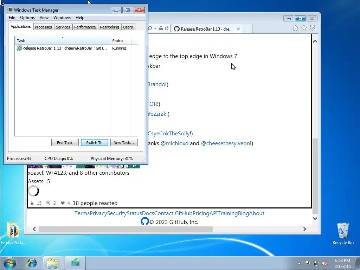The height and width of the screenshot is (270, 360).
Task: Open the Security footer link
Action: 117,213
